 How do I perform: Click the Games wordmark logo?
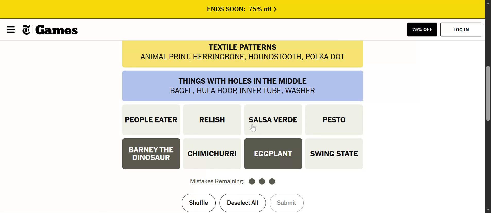[57, 30]
